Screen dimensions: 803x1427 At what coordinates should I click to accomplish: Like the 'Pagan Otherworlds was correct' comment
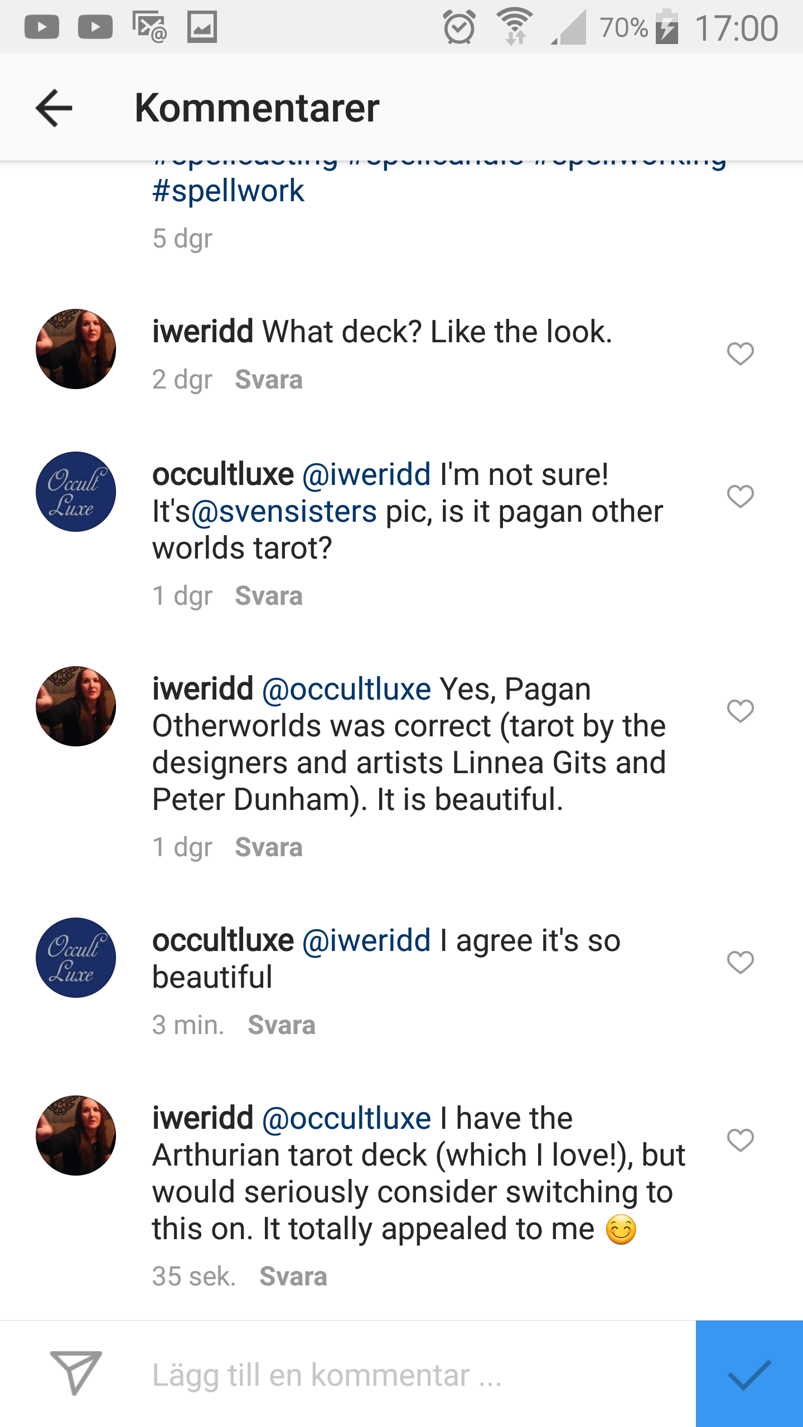tap(740, 711)
